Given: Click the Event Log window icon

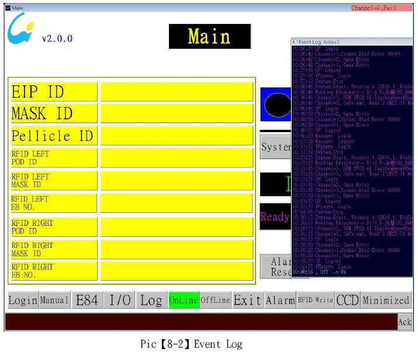Looking at the screenshot, I should (295, 42).
